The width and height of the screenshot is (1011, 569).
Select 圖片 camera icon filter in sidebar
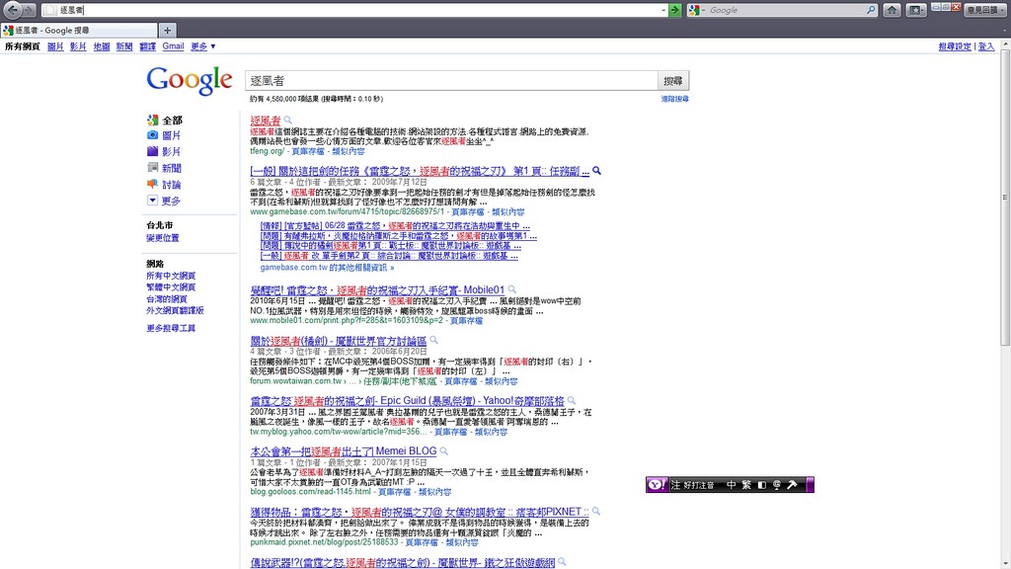(165, 135)
